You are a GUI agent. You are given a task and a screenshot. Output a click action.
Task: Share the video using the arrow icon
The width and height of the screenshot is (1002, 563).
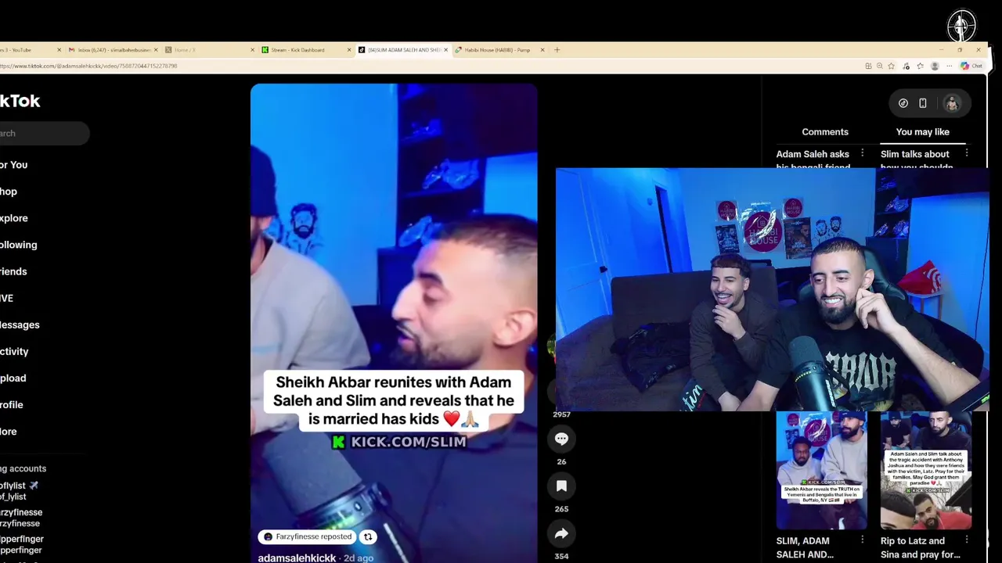click(561, 534)
